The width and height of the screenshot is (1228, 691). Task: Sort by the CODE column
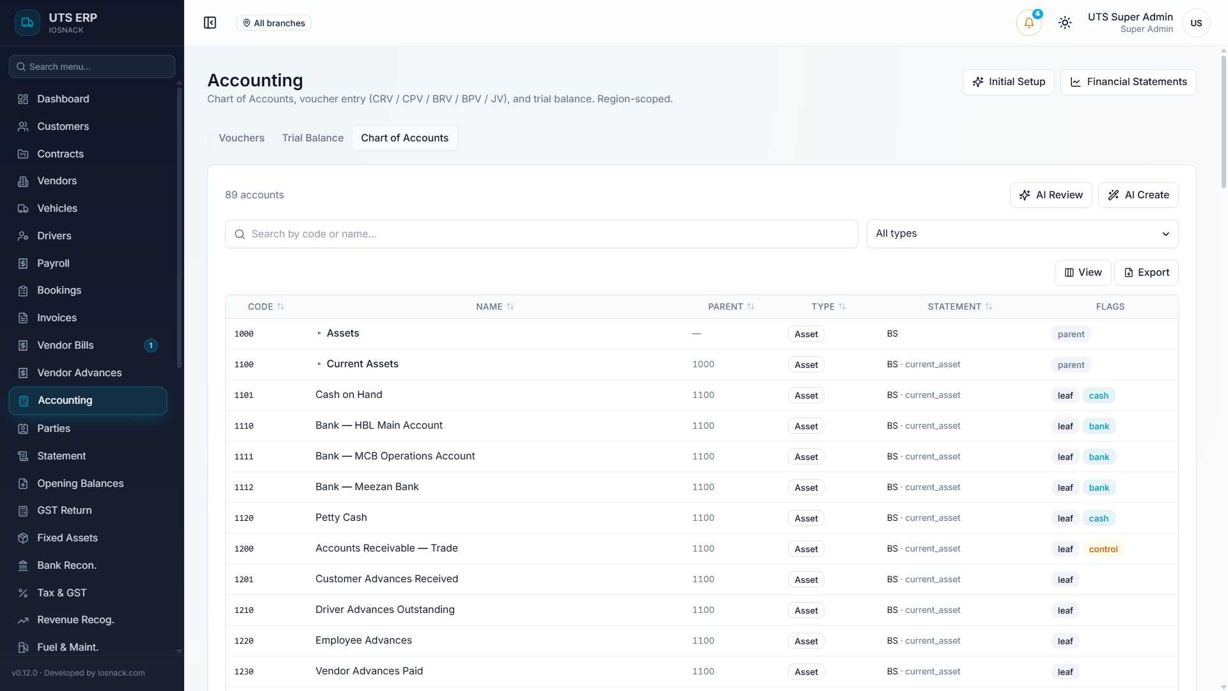266,306
